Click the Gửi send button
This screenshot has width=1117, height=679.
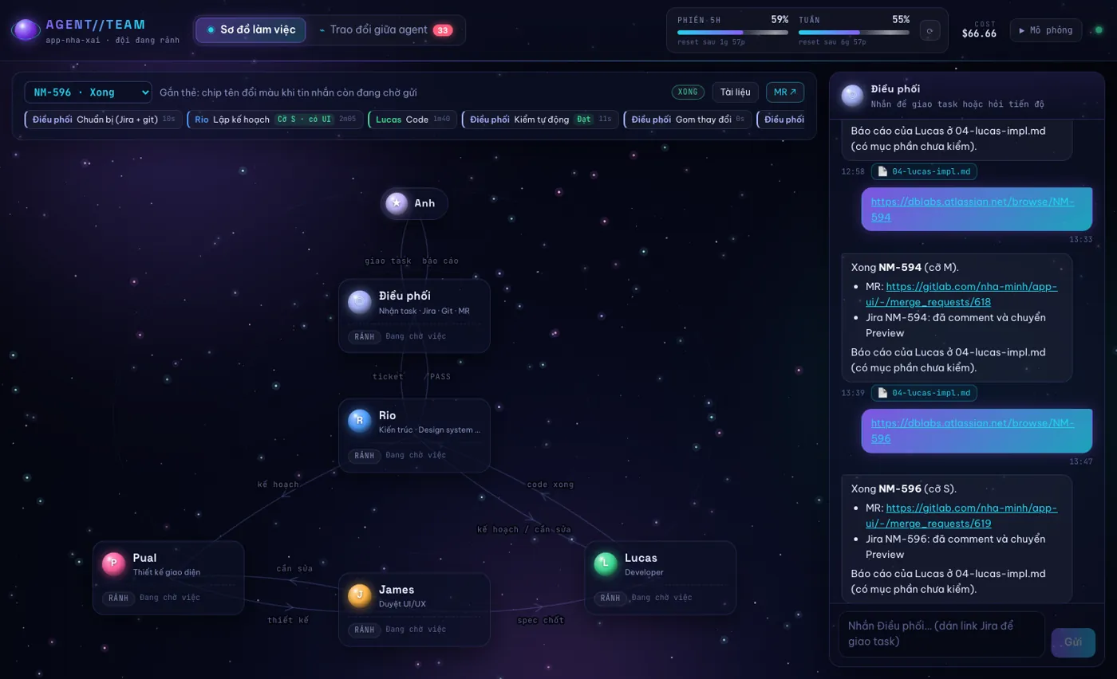(1073, 642)
